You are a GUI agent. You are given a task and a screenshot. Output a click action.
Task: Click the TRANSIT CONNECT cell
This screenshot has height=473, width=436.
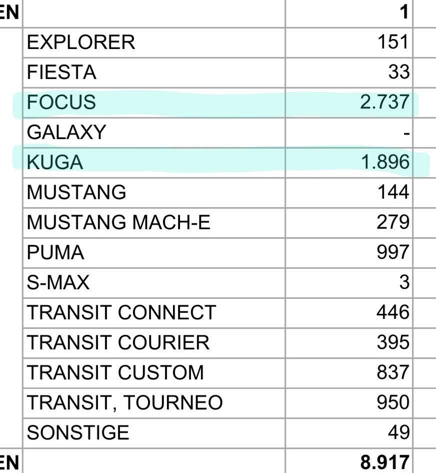[x=154, y=313]
